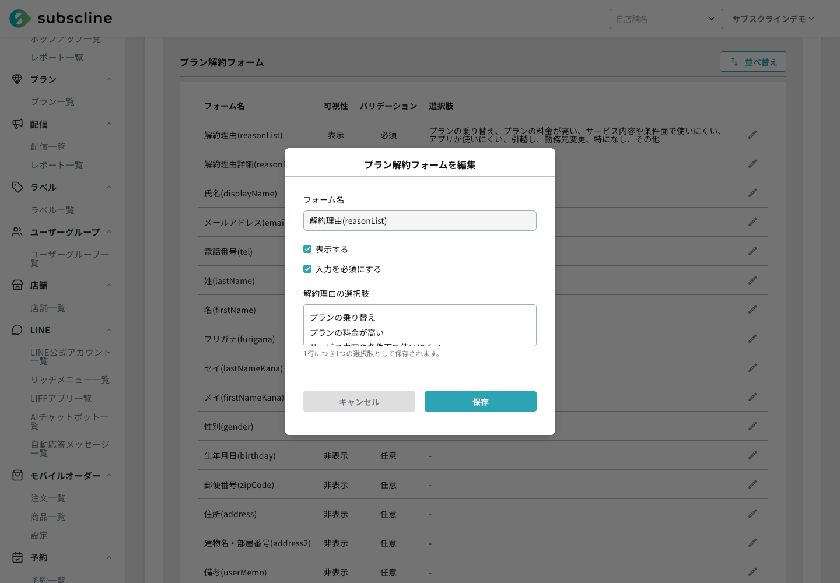Image resolution: width=840 pixels, height=583 pixels.
Task: Click the chat bubble LINE icon
Action: (17, 330)
